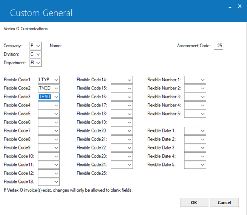Open the Flexible Code21 dropdown
Image resolution: width=247 pixels, height=215 pixels.
point(122,139)
